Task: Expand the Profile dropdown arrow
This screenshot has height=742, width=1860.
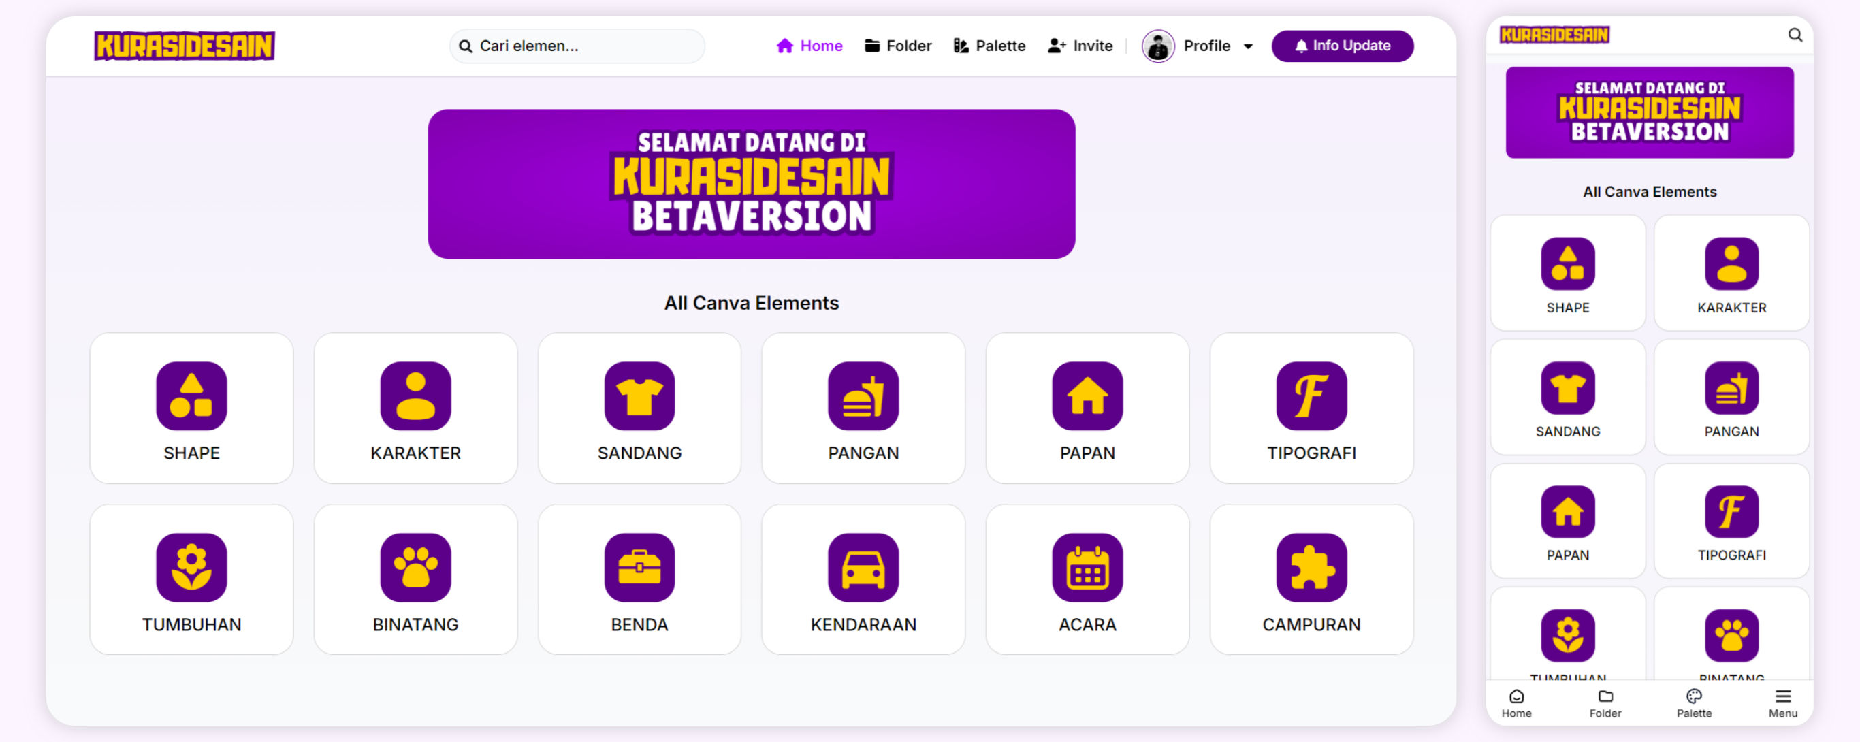Action: click(1248, 46)
